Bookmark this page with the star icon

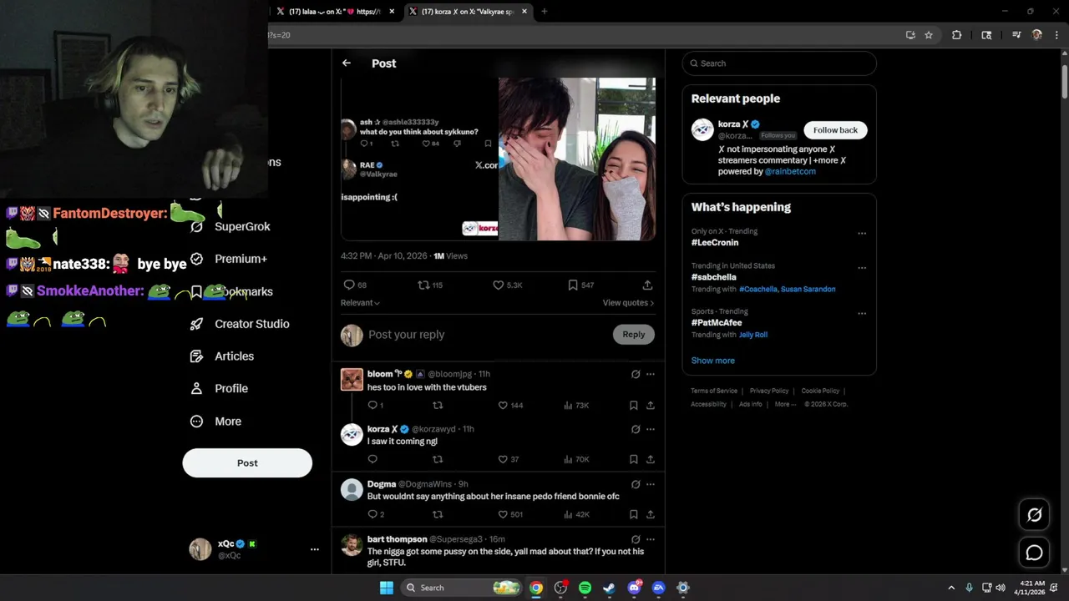click(x=929, y=35)
